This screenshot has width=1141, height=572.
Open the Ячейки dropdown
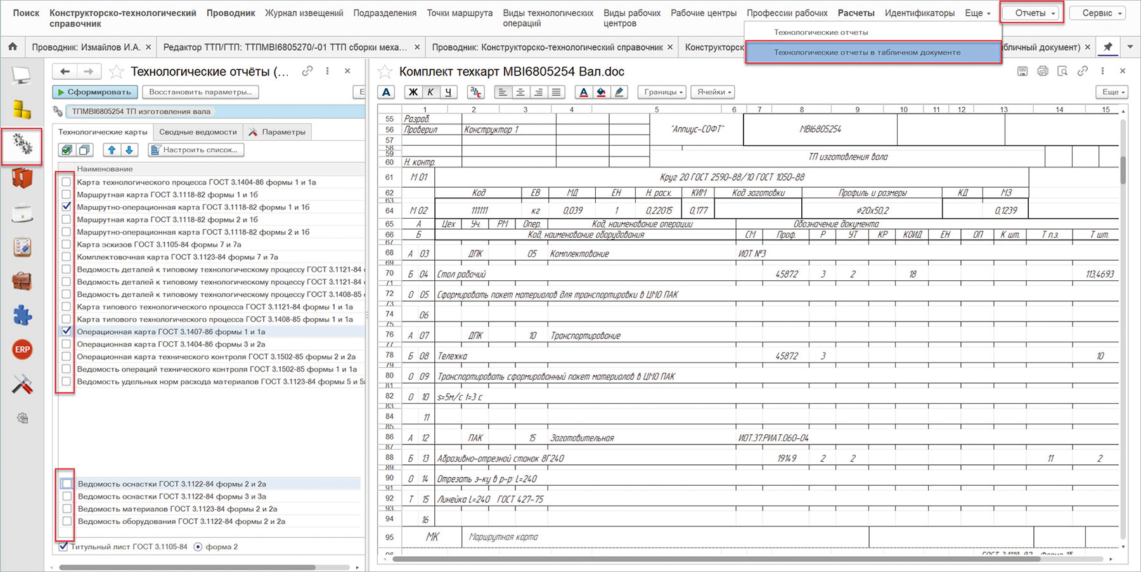pyautogui.click(x=714, y=92)
